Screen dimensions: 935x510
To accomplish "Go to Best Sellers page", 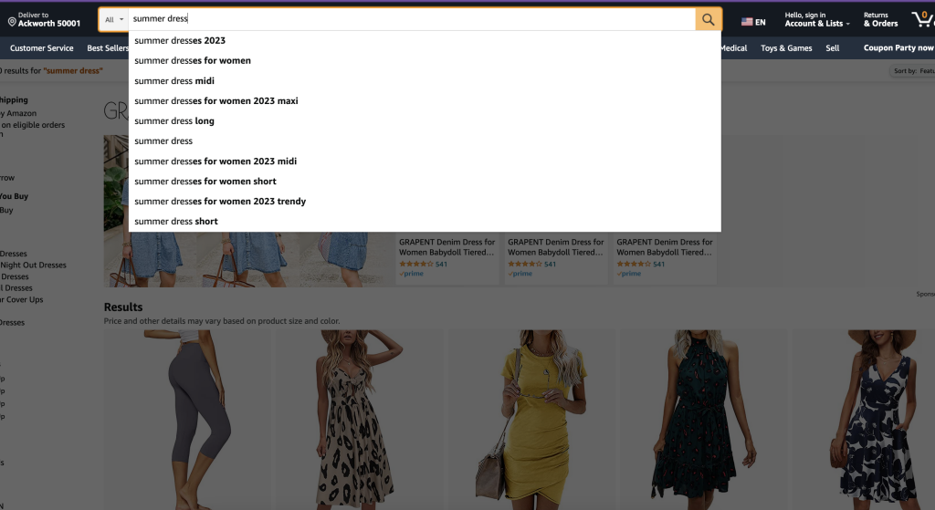I will [x=108, y=48].
